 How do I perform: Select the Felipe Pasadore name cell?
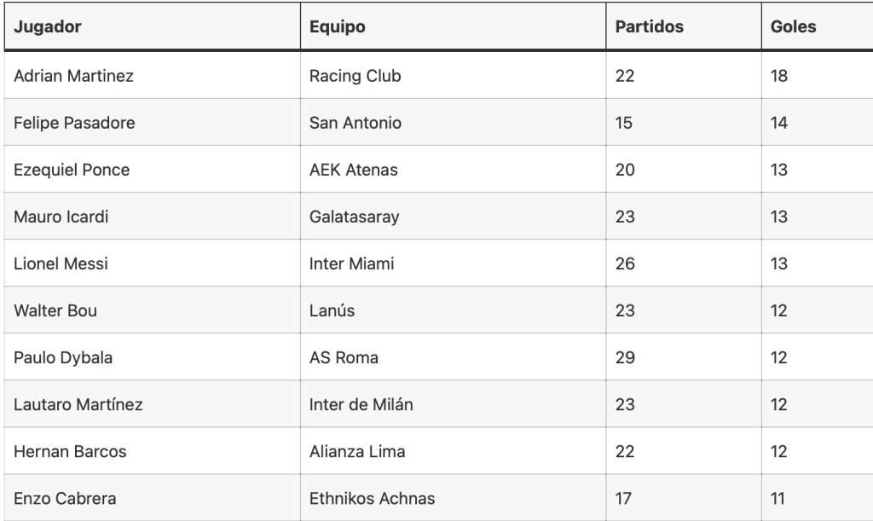click(152, 123)
